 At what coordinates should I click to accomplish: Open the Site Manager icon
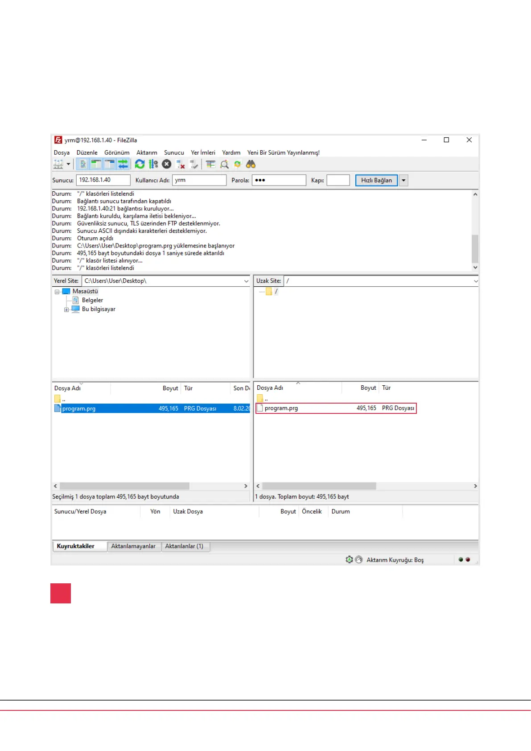pos(58,165)
